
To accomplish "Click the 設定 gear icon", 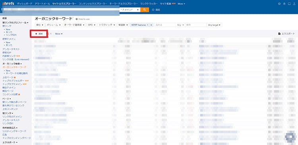I will pos(153,10).
